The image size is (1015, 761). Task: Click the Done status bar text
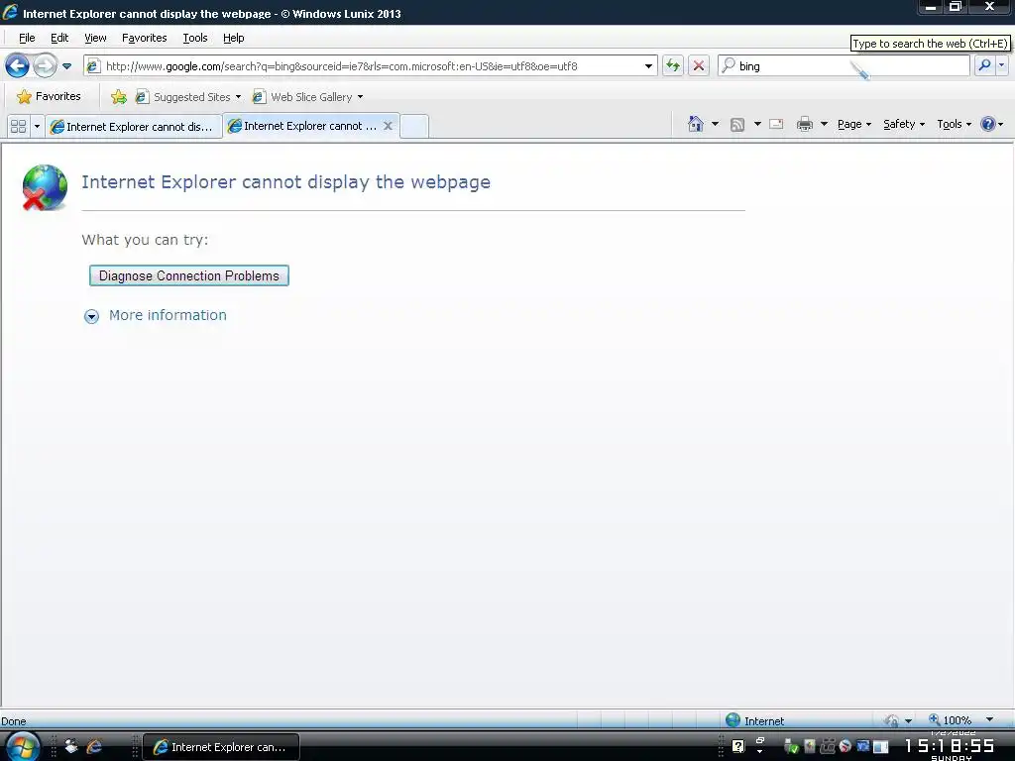14,721
